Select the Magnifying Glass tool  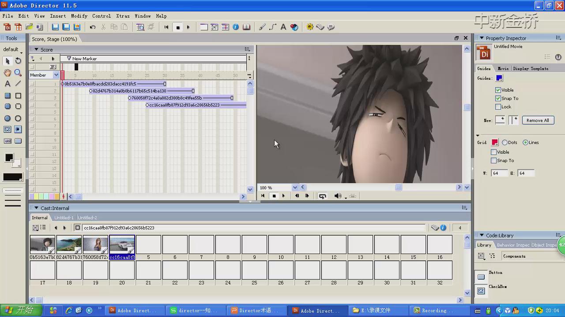(18, 73)
